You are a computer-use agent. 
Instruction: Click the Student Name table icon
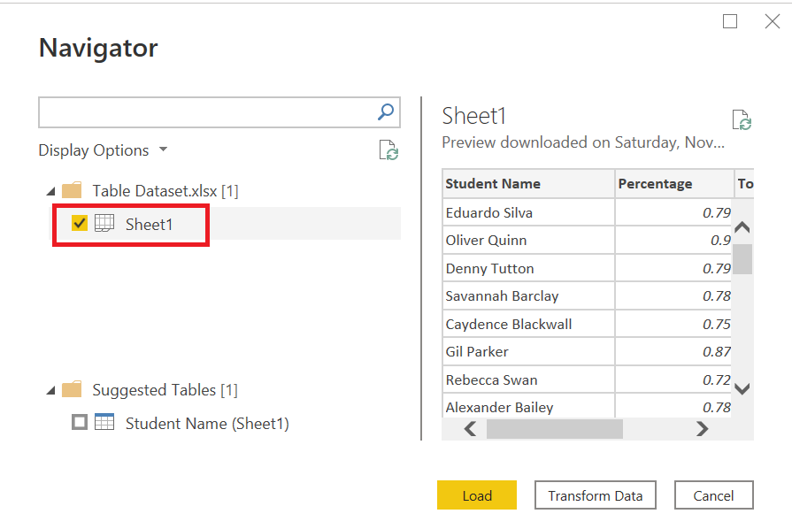click(x=104, y=423)
